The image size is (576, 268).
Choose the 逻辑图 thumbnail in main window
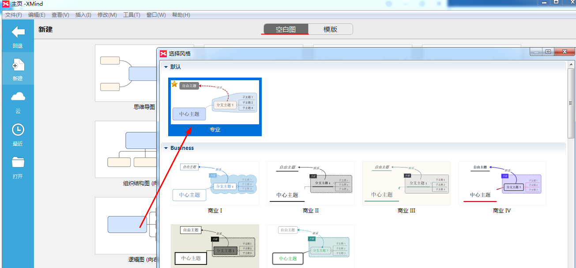tap(126, 226)
